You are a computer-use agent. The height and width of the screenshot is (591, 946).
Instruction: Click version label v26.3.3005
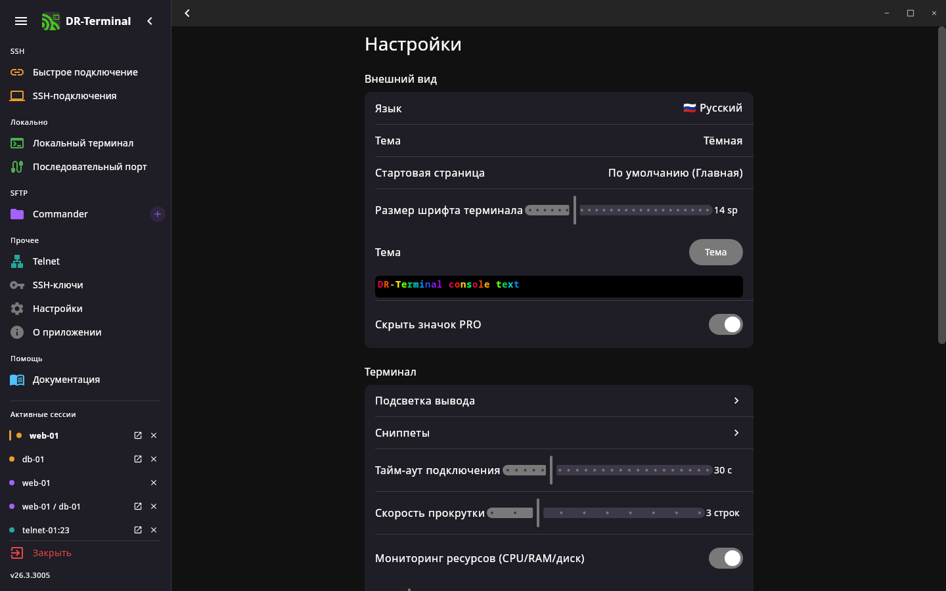pyautogui.click(x=30, y=575)
